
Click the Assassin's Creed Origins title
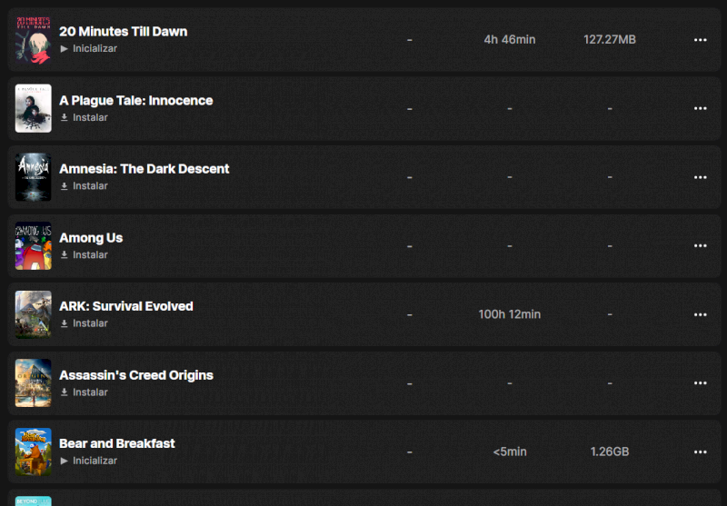click(136, 375)
